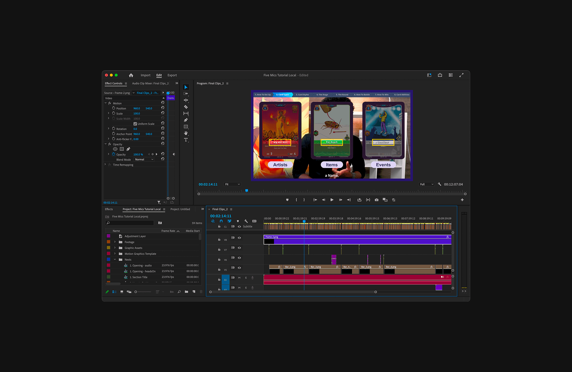Select the Slip tool
The image size is (572, 372).
point(186,113)
